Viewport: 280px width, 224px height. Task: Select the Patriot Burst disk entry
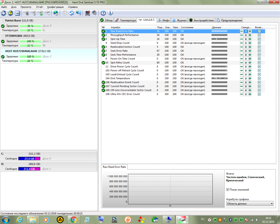click(x=49, y=25)
